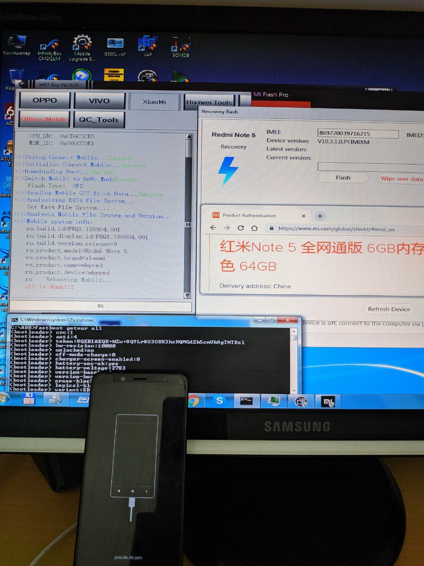424x566 pixels.
Task: Click the mi.com address bar URL
Action: [337, 229]
